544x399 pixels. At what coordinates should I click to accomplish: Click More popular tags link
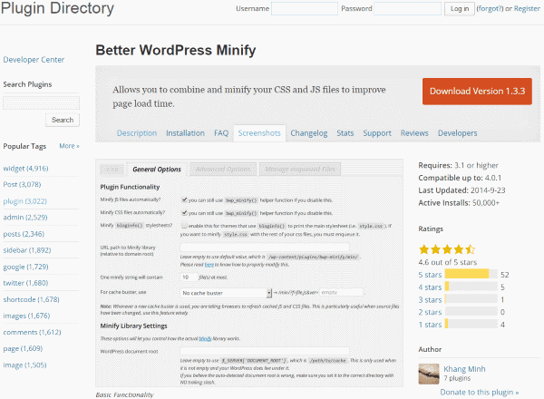pos(69,146)
